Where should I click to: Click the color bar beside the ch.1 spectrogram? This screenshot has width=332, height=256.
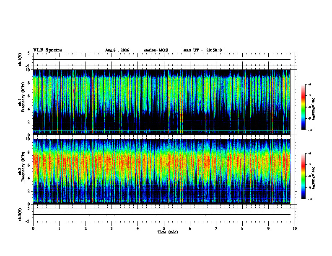[x=303, y=107]
